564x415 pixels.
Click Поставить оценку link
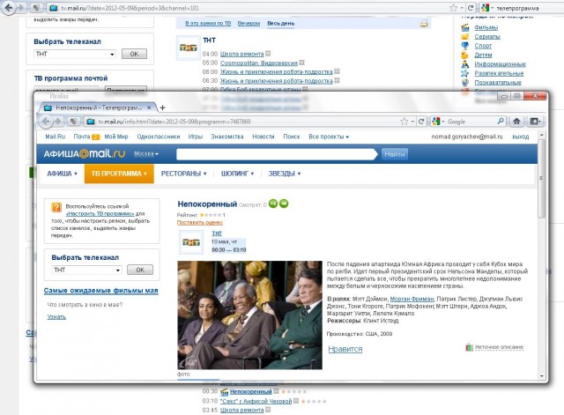tap(200, 223)
